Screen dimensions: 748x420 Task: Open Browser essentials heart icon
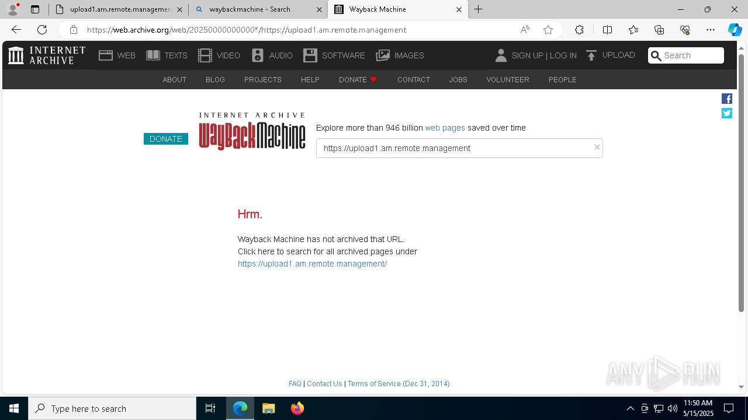click(685, 30)
